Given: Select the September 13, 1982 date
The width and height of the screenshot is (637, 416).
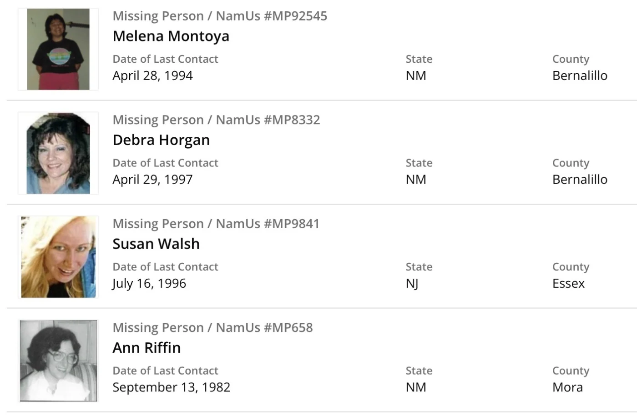Looking at the screenshot, I should pos(171,387).
